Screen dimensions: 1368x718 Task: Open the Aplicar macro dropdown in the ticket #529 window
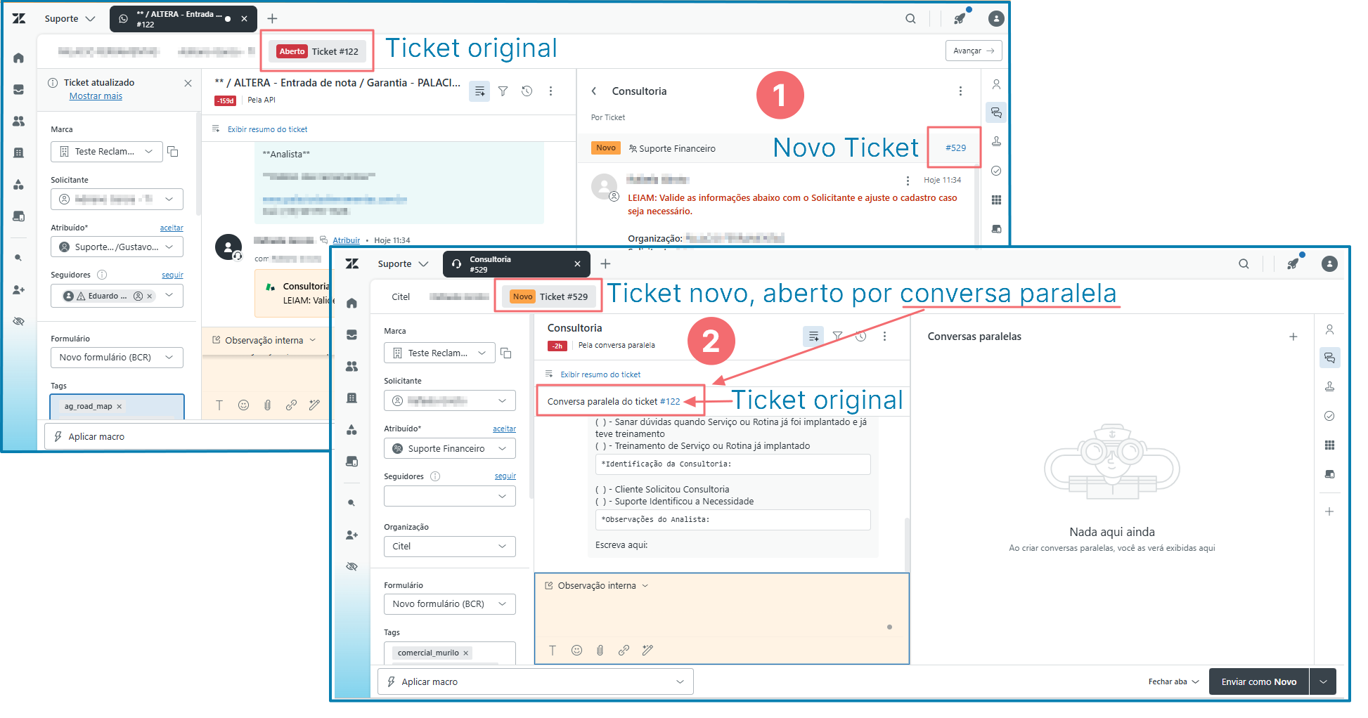pyautogui.click(x=536, y=681)
